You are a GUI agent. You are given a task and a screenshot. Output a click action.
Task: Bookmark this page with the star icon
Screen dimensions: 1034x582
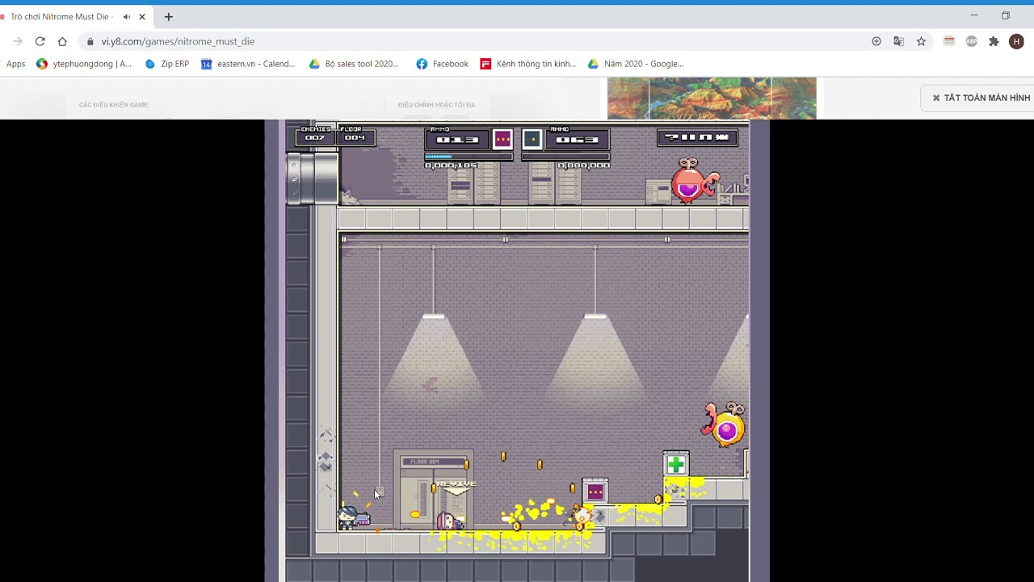click(921, 41)
